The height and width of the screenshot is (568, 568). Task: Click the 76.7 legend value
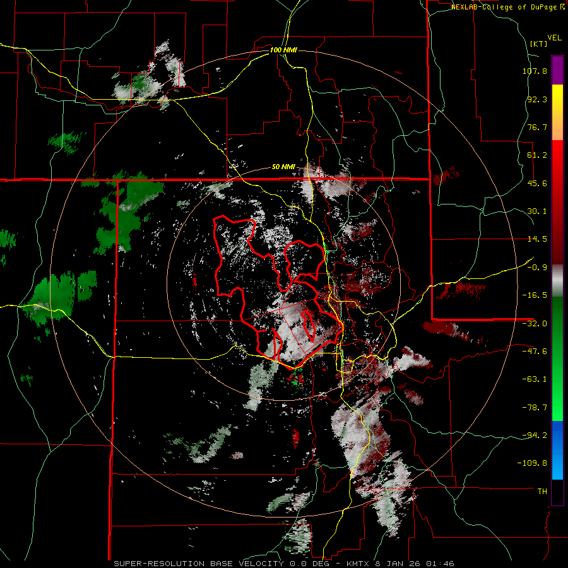[x=537, y=127]
